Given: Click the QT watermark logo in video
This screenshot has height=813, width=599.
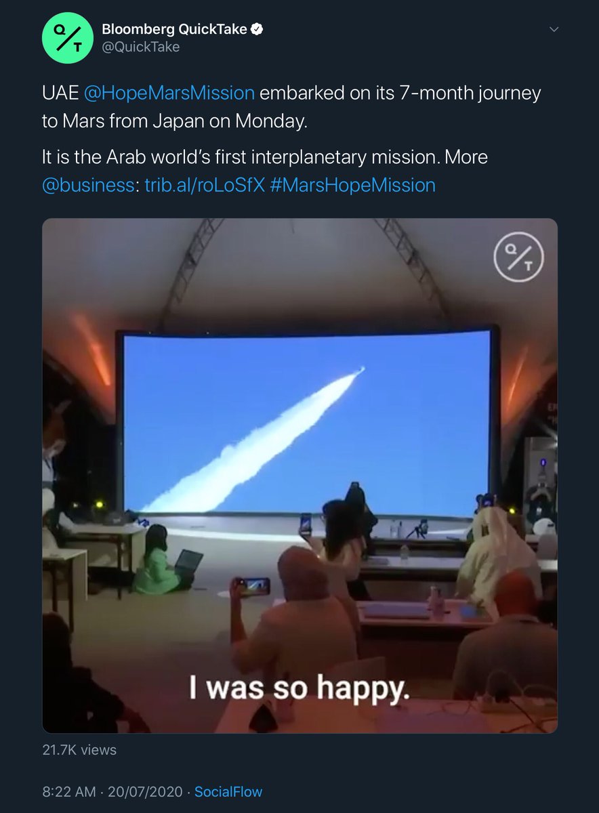Looking at the screenshot, I should click(518, 258).
